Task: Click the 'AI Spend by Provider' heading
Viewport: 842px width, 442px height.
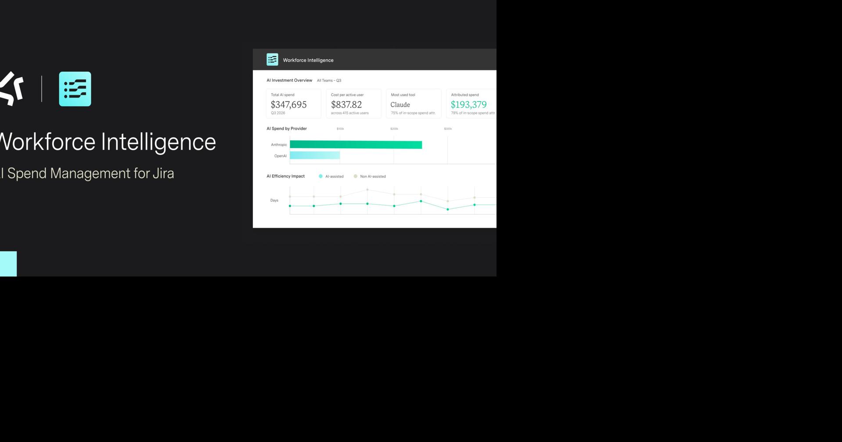Action: [x=287, y=129]
